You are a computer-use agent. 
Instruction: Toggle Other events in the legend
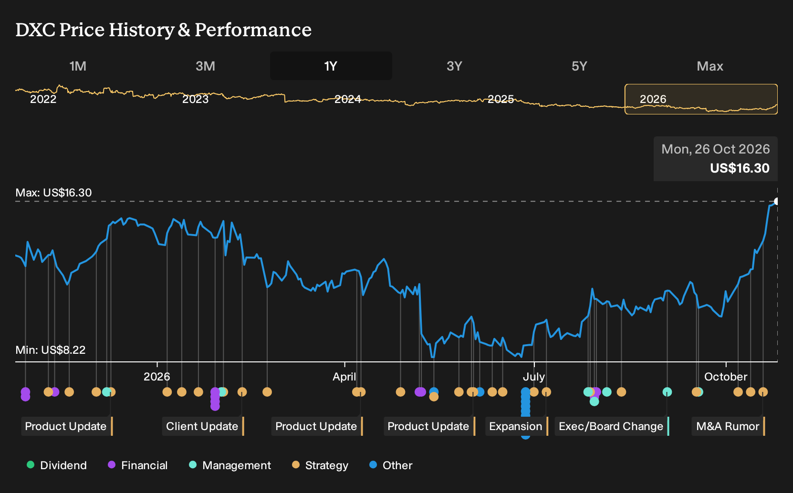391,465
